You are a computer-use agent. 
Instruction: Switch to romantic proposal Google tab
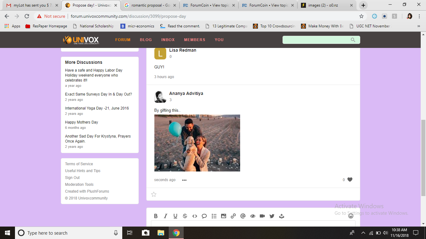coord(150,5)
